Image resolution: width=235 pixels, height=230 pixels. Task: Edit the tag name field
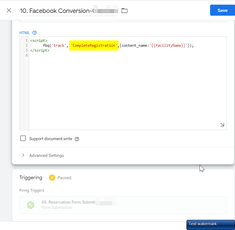click(x=69, y=11)
